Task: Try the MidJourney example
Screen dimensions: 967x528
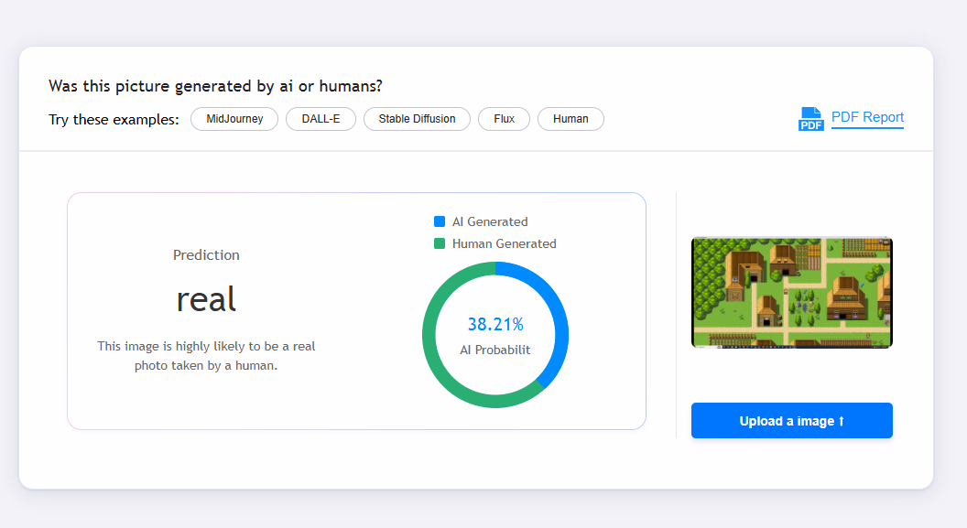Action: click(234, 119)
